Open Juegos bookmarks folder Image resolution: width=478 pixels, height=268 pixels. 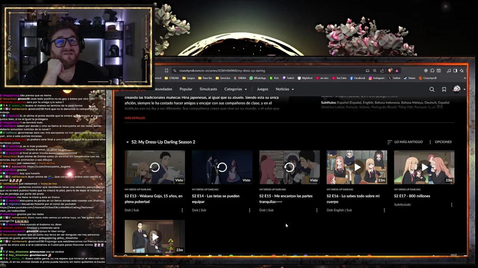189,78
